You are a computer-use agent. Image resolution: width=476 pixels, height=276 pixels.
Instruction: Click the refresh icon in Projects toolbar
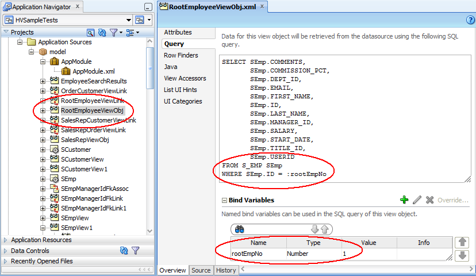click(x=102, y=33)
